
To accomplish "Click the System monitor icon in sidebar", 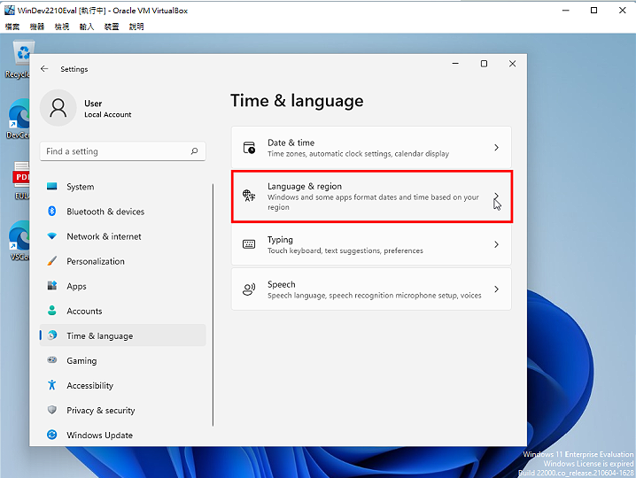I will (x=52, y=186).
